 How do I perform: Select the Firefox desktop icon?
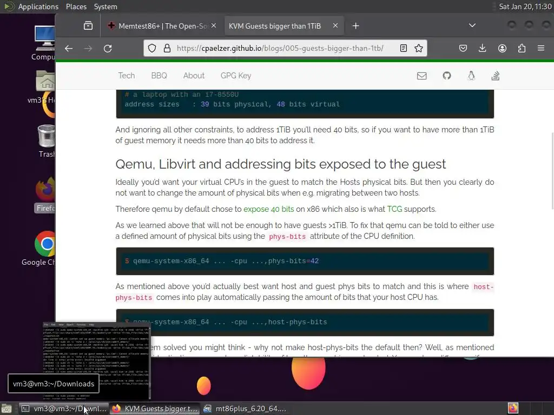point(45,195)
